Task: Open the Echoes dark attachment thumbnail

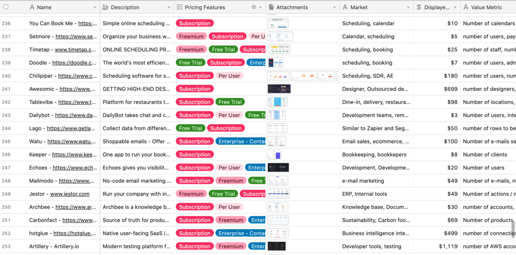Action: [x=278, y=168]
